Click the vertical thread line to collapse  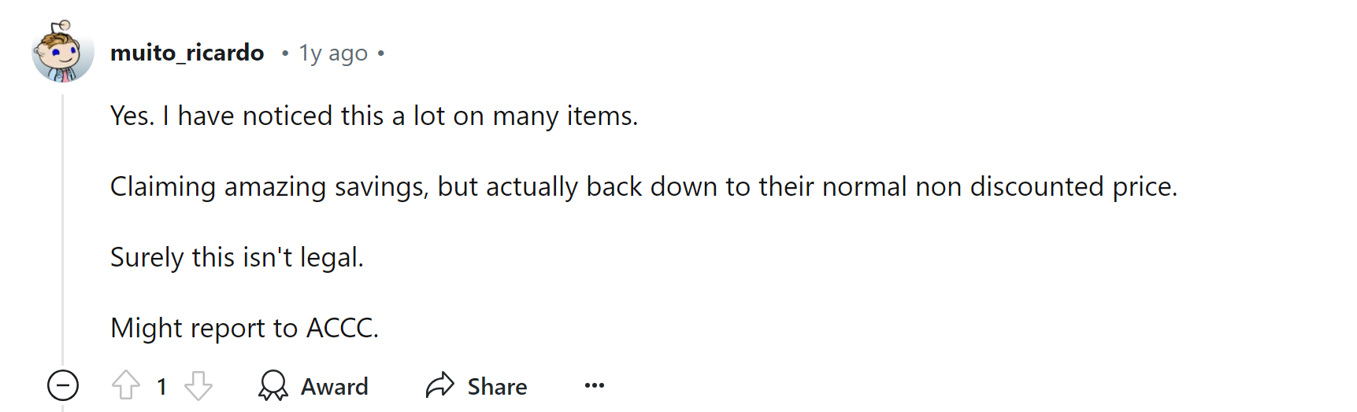pyautogui.click(x=63, y=228)
